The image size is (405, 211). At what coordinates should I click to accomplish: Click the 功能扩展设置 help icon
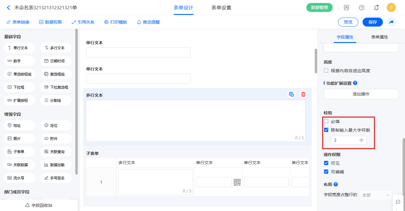[x=355, y=83]
